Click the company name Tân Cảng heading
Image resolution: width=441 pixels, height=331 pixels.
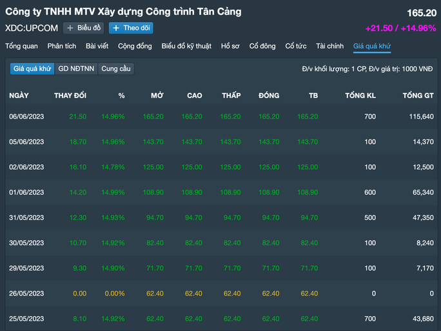123,12
